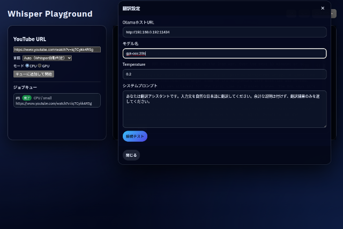
Task: Click キューに追加して開始 button
Action: click(34, 74)
